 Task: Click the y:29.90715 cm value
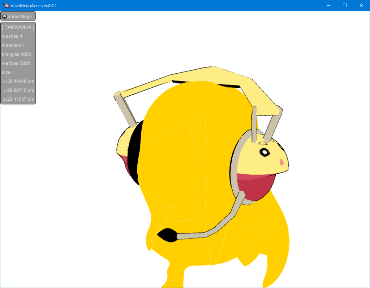pyautogui.click(x=19, y=90)
